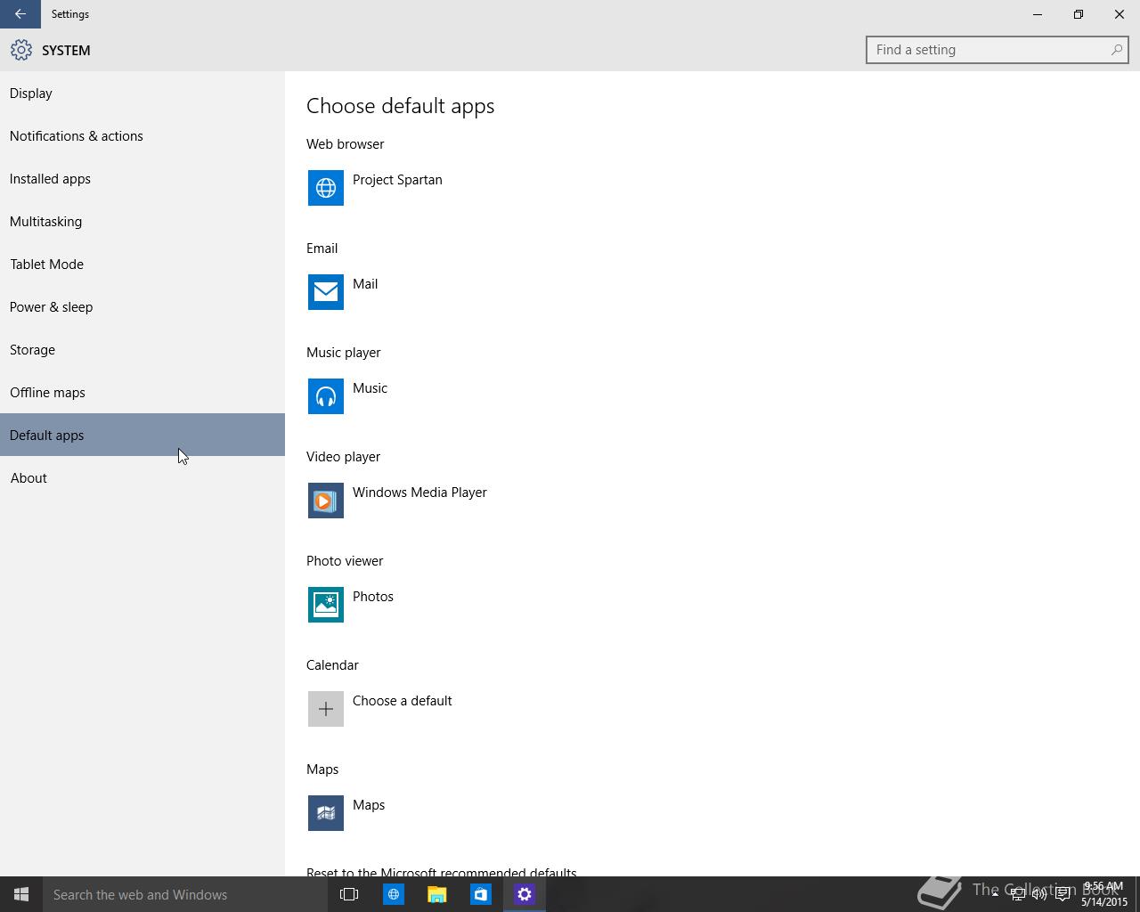Select Power & sleep
The width and height of the screenshot is (1140, 912).
[x=142, y=307]
